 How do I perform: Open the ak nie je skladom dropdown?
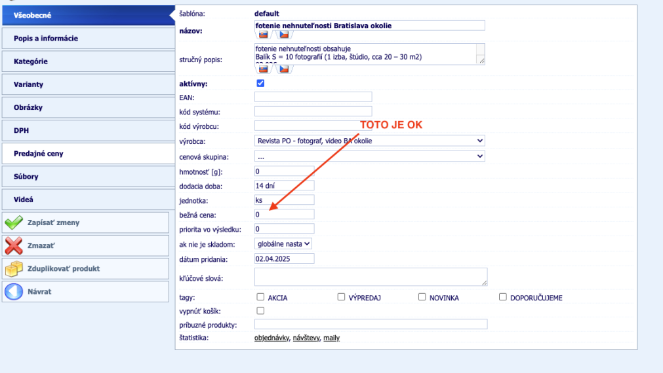[283, 243]
